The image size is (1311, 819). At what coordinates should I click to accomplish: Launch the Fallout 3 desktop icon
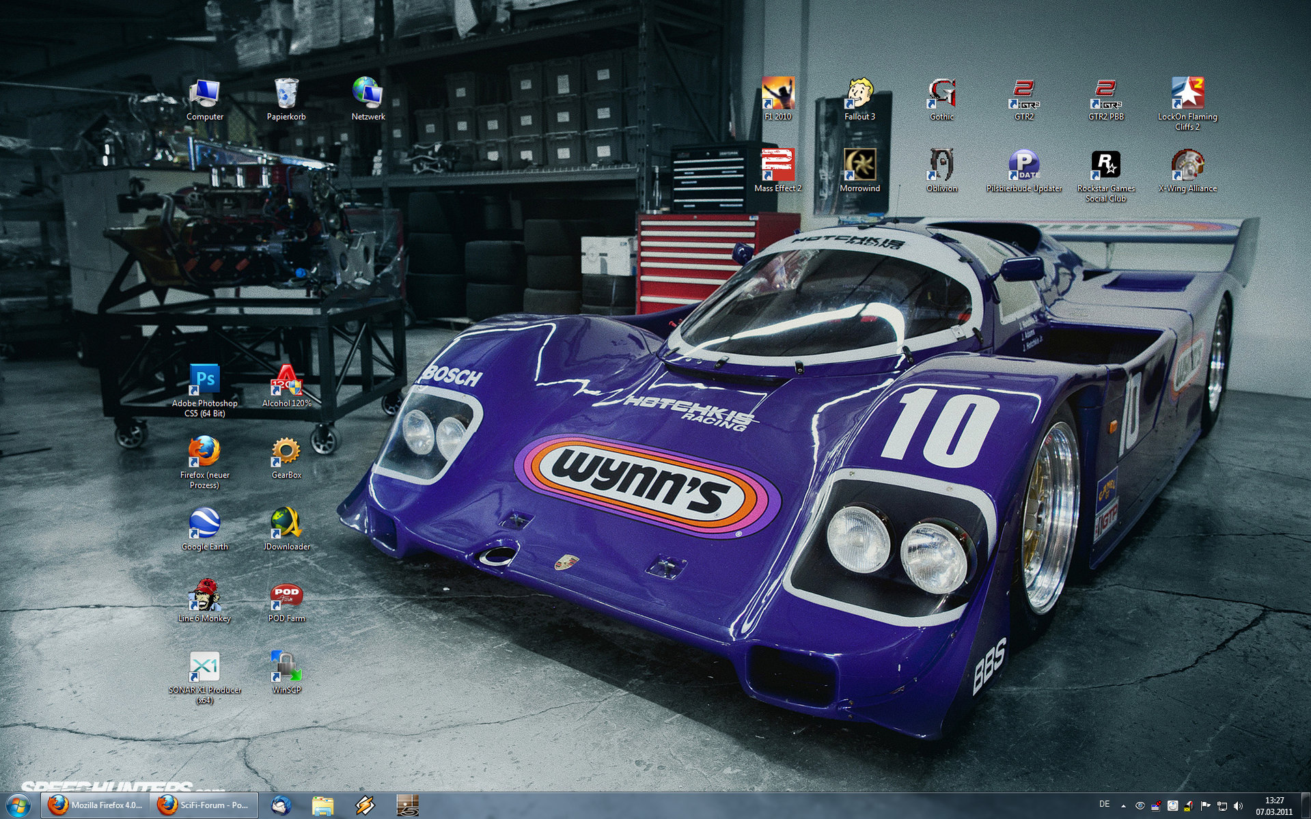point(859,94)
